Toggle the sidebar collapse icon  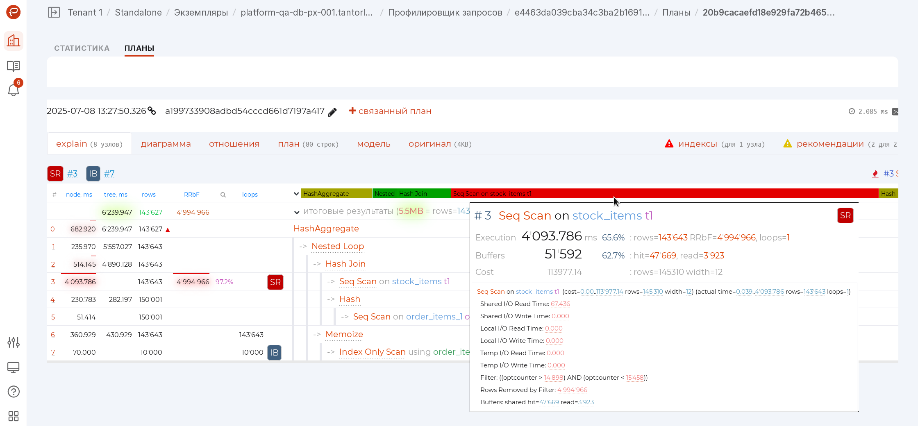pos(54,12)
